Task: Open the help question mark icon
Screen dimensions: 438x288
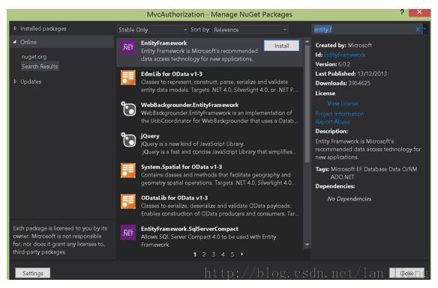Action: tap(402, 12)
